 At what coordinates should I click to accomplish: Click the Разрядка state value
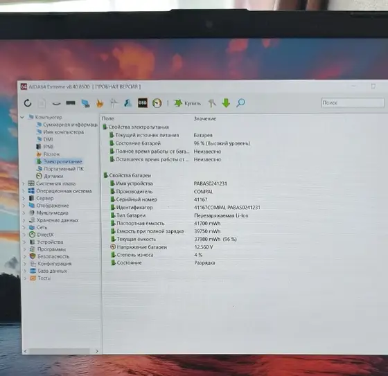click(x=204, y=263)
